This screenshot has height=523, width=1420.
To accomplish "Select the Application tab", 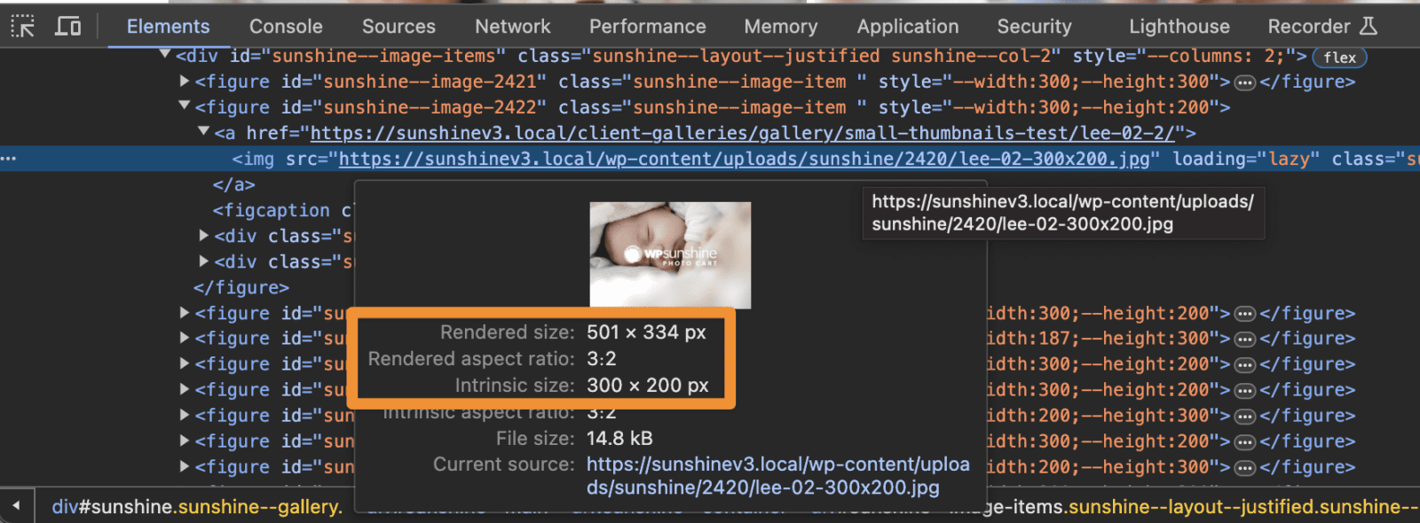I will click(x=907, y=27).
